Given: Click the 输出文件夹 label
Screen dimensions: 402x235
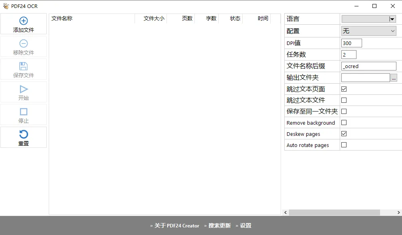Looking at the screenshot, I should [x=303, y=78].
